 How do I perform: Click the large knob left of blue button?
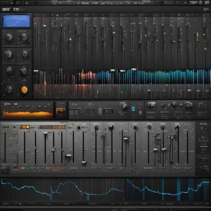123,106
